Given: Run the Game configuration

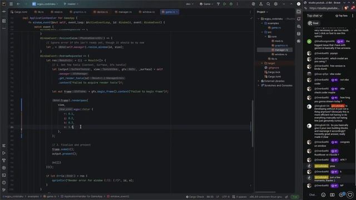Looking at the screenshot, I should pos(225,4).
